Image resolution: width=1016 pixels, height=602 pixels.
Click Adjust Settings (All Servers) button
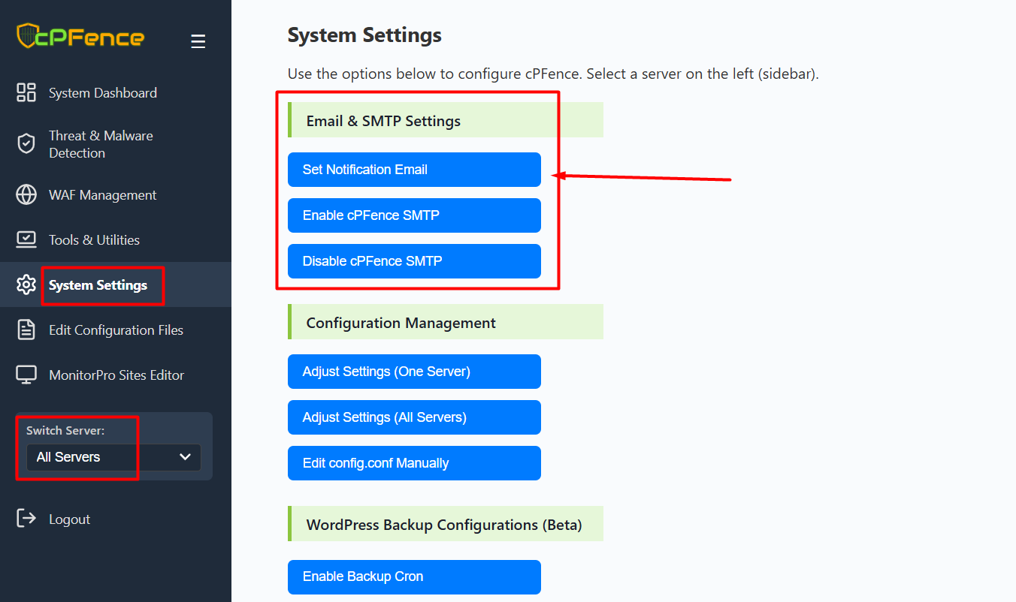click(x=414, y=417)
